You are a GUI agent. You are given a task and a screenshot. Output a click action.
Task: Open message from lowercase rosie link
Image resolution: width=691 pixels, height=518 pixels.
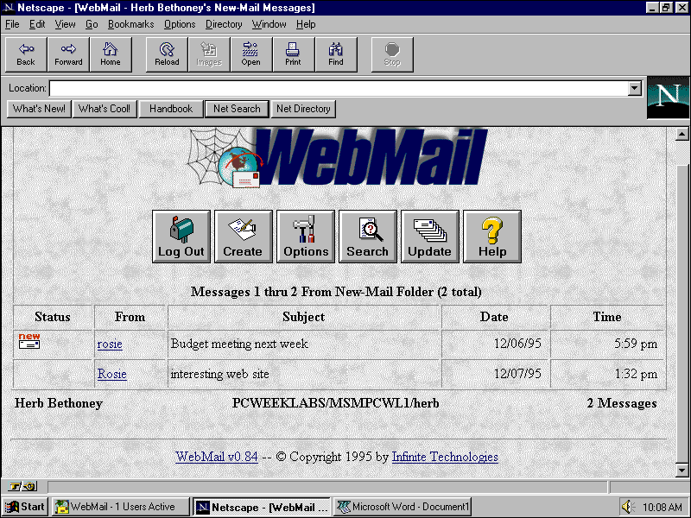point(110,344)
